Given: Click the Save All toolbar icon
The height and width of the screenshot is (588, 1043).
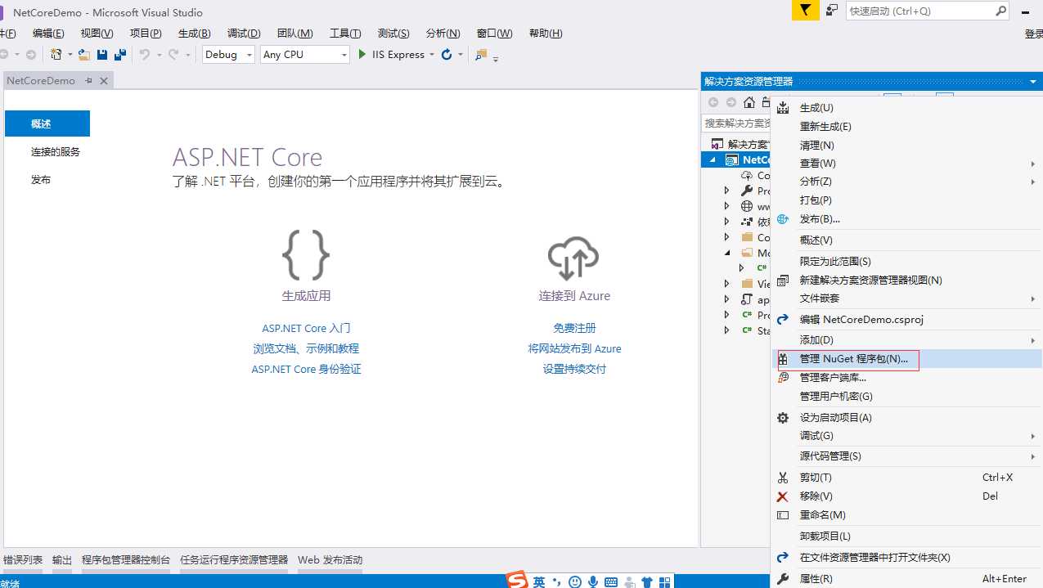Looking at the screenshot, I should pos(119,55).
